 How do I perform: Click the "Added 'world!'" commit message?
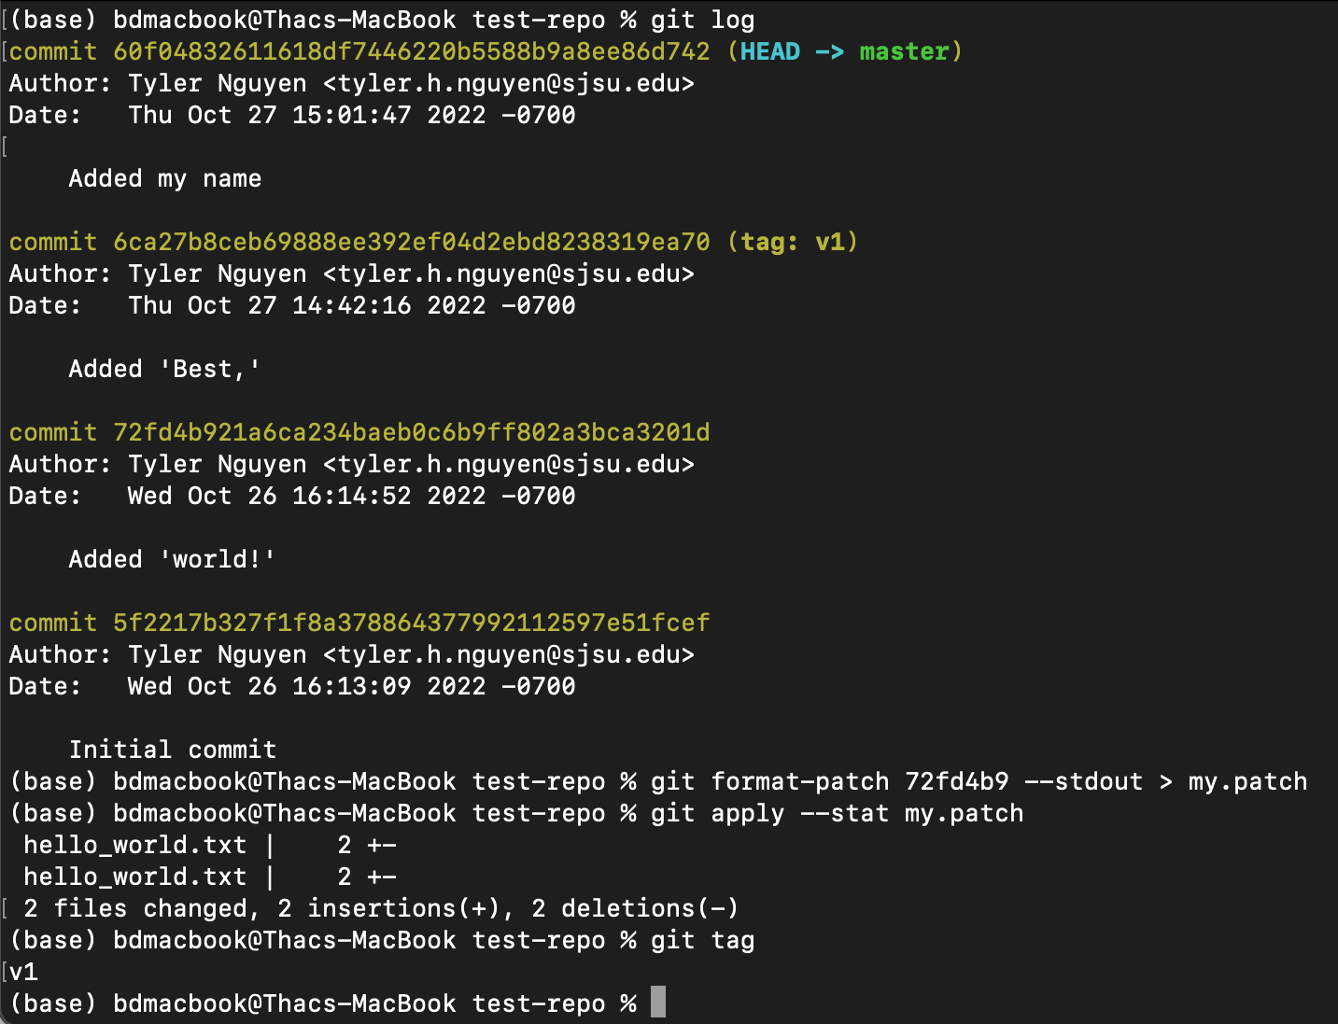pos(173,559)
